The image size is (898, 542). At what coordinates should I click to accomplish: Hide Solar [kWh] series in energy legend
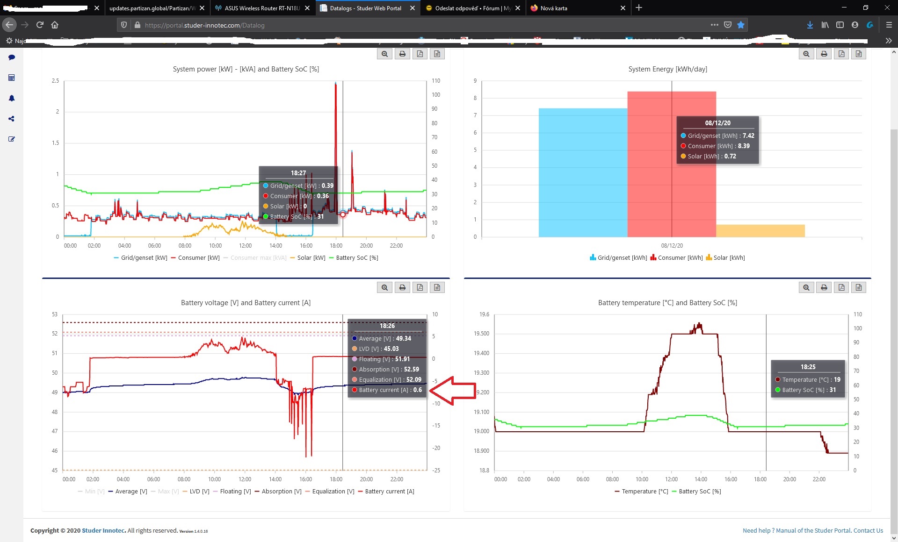point(729,258)
